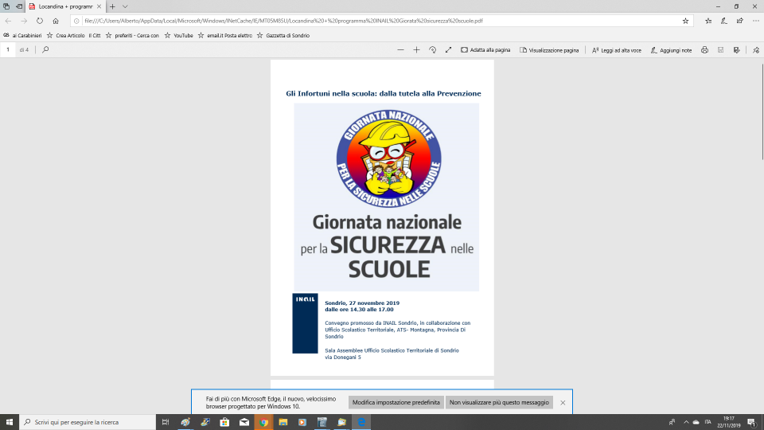Click the taskbar search box
The width and height of the screenshot is (764, 430).
88,422
